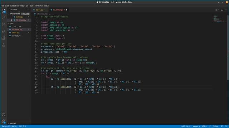
Task: Open the Go menu
Action: [x=27, y=6]
